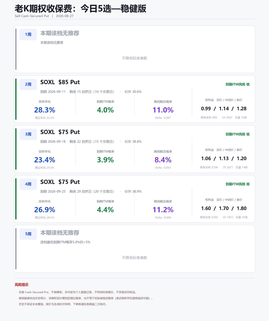Click 理论年化 28.5% label

pyautogui.click(x=44, y=217)
